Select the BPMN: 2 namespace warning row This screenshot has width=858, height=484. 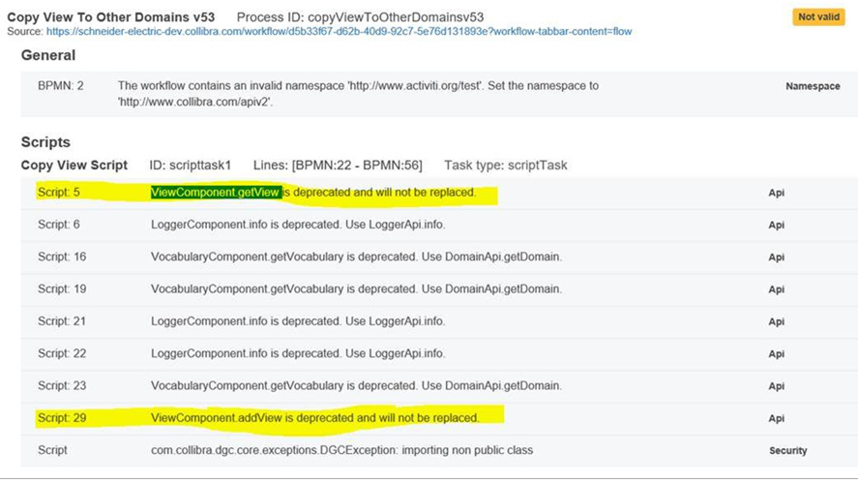pos(439,94)
